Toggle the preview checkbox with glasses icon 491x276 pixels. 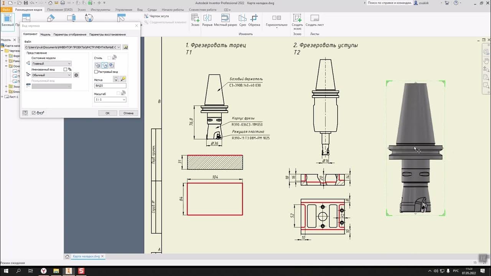pyautogui.click(x=34, y=113)
